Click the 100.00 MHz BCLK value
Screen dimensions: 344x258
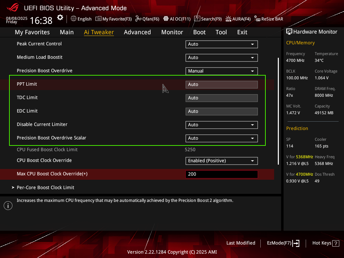[x=297, y=78]
